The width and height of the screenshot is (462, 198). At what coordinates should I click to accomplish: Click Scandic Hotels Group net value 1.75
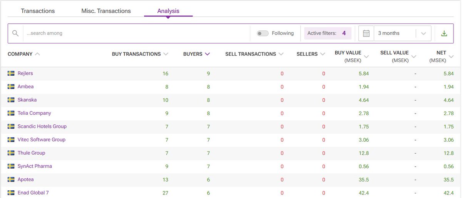pyautogui.click(x=449, y=126)
